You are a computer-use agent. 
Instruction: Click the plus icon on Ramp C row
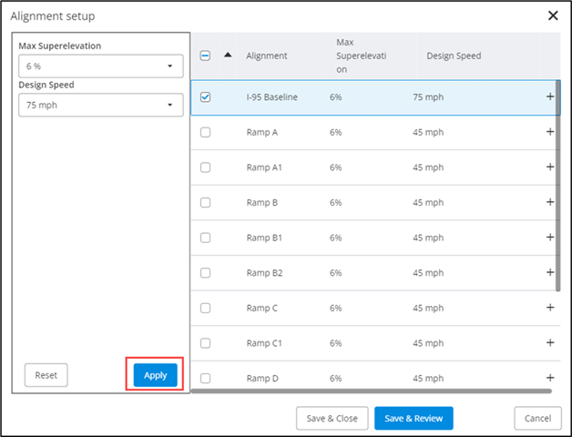pyautogui.click(x=549, y=308)
